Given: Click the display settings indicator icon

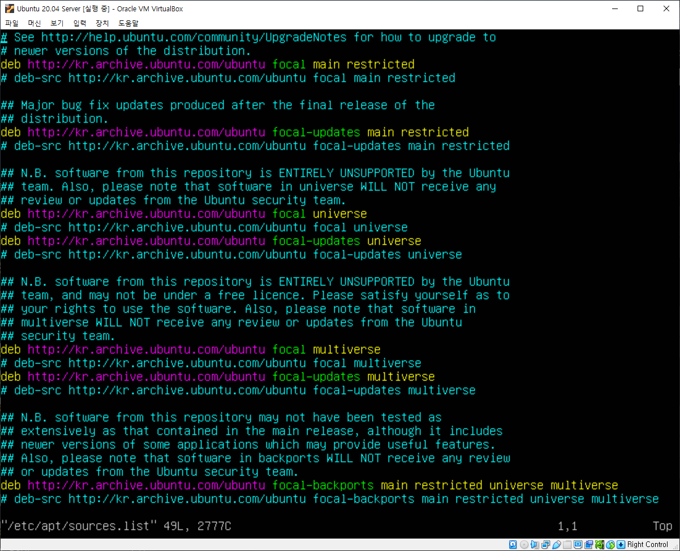Looking at the screenshot, I should pyautogui.click(x=578, y=544).
